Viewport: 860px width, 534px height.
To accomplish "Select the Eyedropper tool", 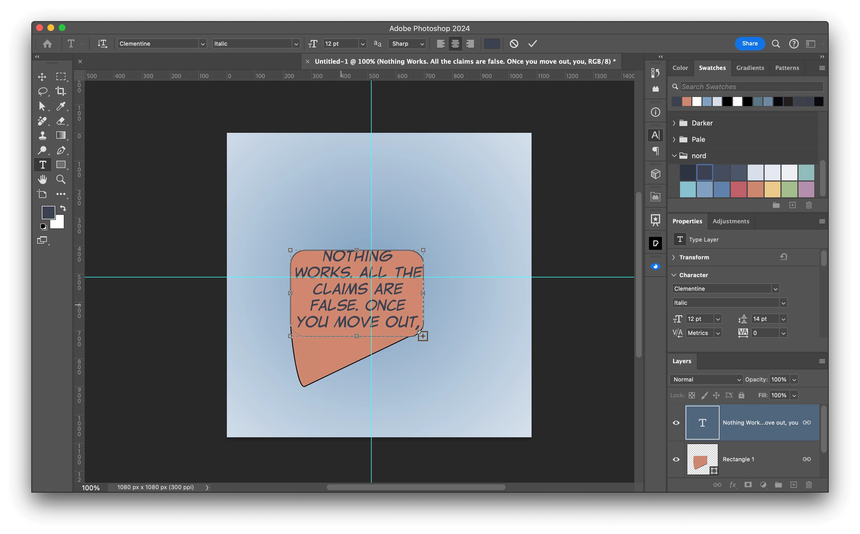I will pos(61,106).
